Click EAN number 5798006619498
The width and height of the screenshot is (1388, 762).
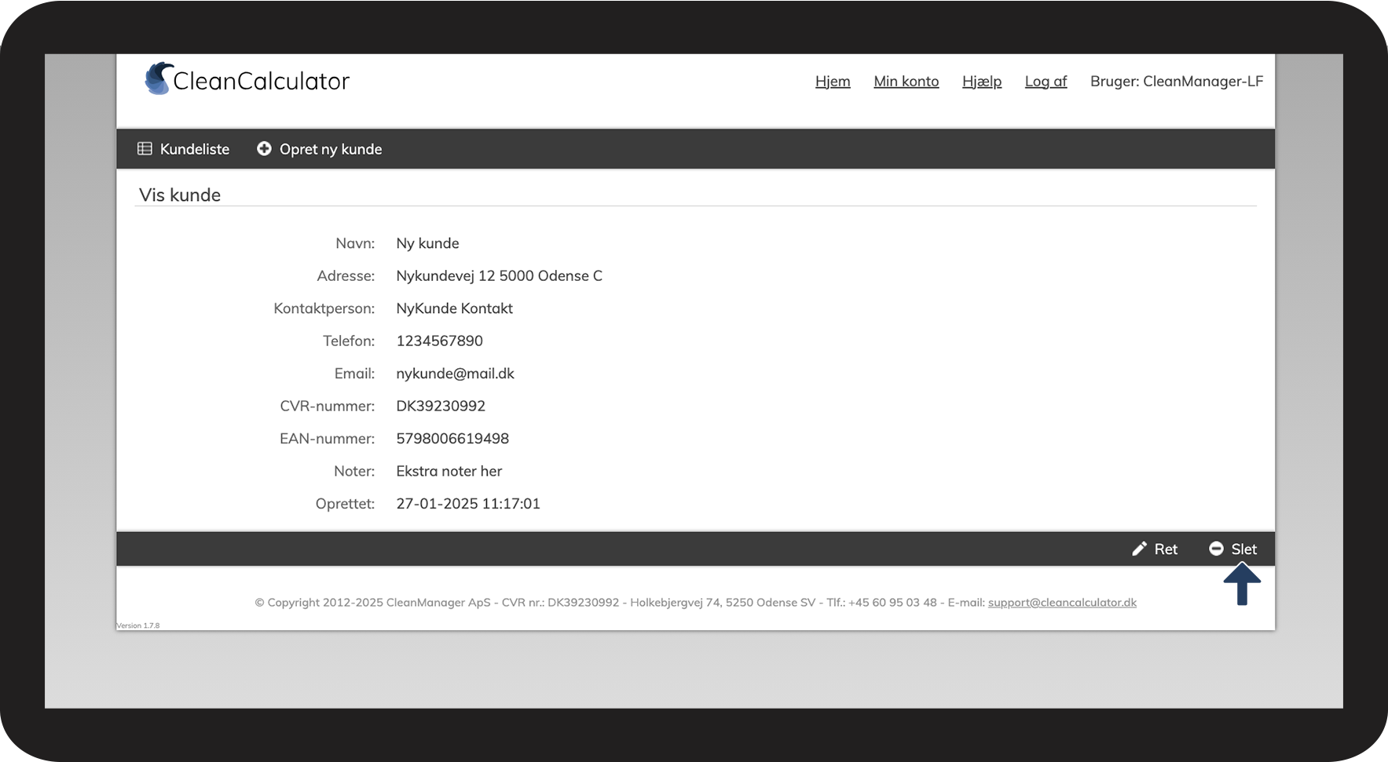[x=452, y=439]
